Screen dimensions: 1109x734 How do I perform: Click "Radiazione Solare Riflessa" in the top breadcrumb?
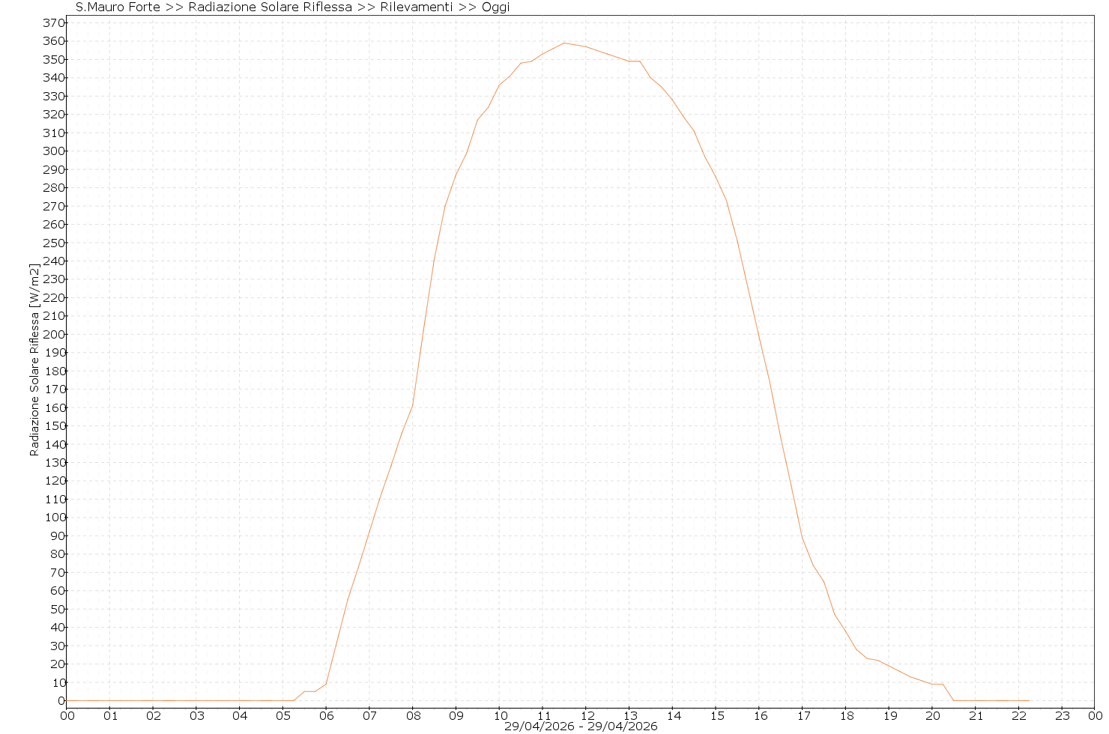point(270,7)
